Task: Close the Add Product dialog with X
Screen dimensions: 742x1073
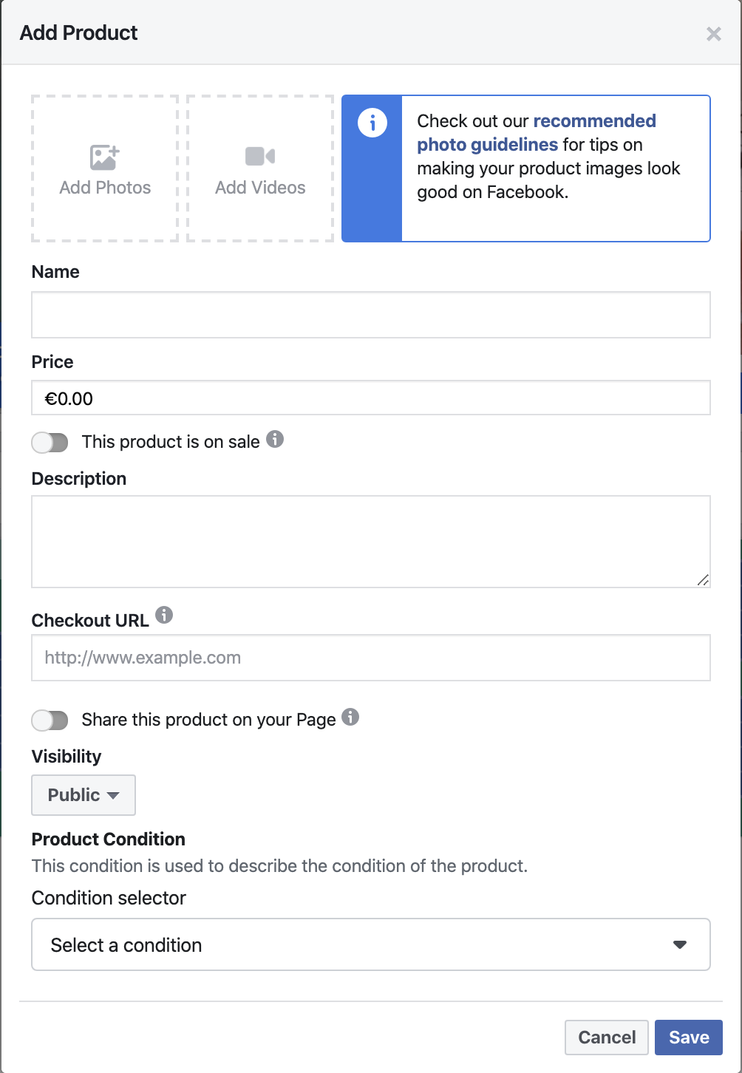Action: (x=713, y=34)
